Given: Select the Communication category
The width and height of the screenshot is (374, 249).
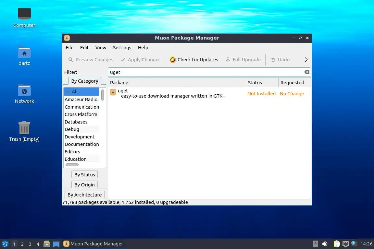Looking at the screenshot, I should click(x=81, y=107).
